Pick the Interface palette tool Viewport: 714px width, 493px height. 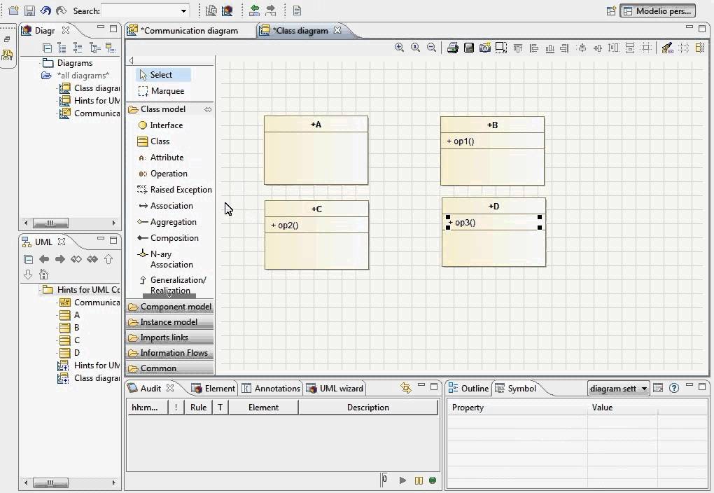coord(160,125)
